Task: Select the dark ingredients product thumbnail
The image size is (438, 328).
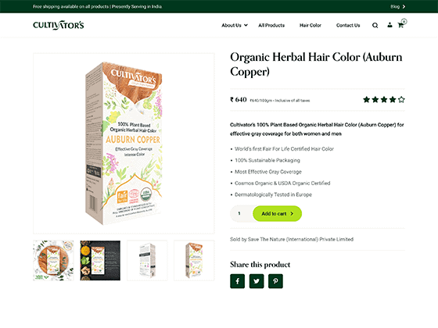Action: tap(100, 261)
